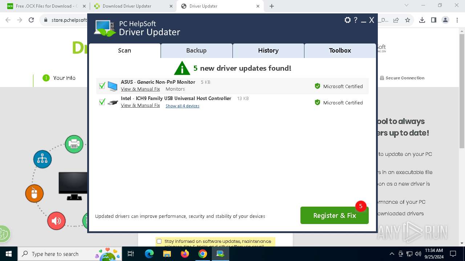The height and width of the screenshot is (261, 465).
Task: Click the certified shield for ASUS monitor
Action: tap(318, 86)
